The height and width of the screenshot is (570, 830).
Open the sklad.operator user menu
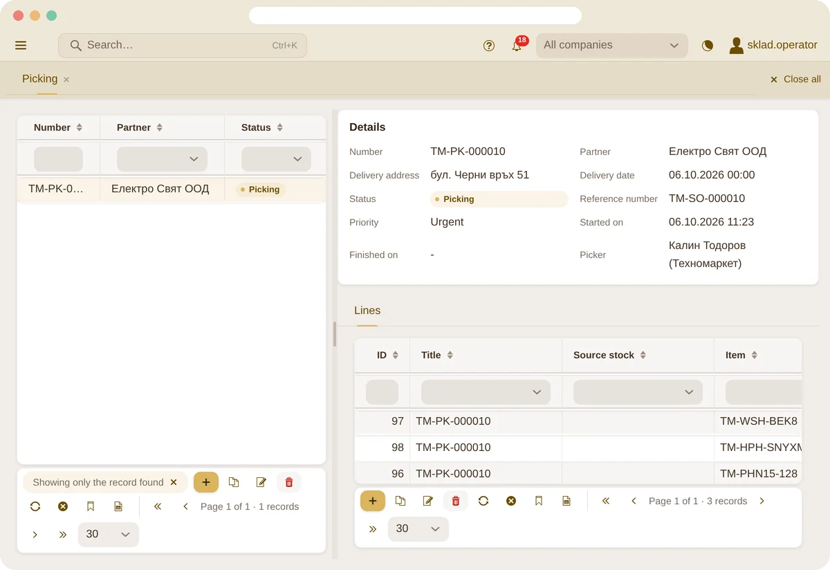pos(773,46)
